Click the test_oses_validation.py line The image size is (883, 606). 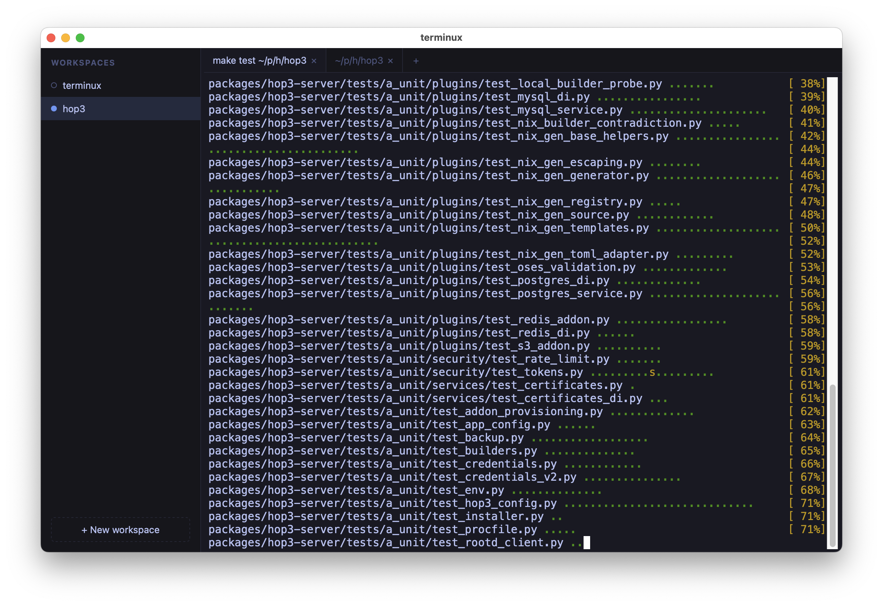[517, 267]
